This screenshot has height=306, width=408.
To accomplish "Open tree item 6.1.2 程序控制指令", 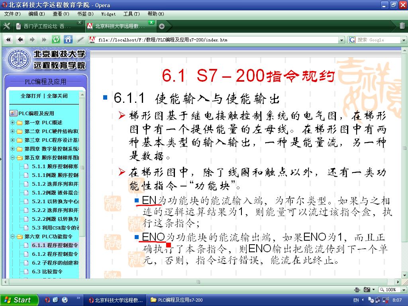I will click(55, 254).
